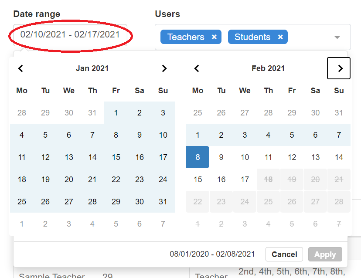Select January 1 in Jan 2021
The height and width of the screenshot is (278, 361).
coord(116,113)
